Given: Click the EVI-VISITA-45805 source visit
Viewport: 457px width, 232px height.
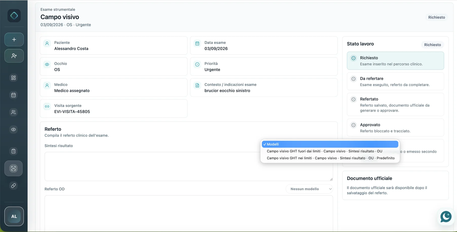Looking at the screenshot, I should click(x=72, y=112).
